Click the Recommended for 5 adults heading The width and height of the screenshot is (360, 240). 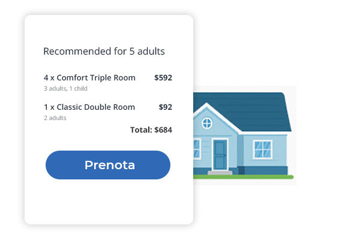tap(104, 52)
